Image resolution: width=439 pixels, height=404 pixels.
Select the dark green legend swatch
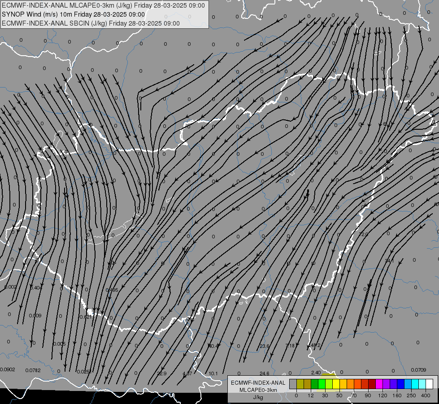tap(315, 384)
